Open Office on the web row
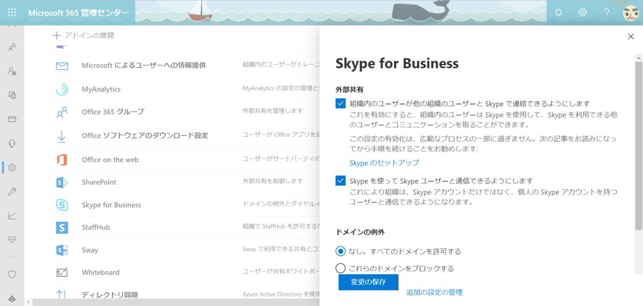This screenshot has width=643, height=306. pyautogui.click(x=183, y=159)
